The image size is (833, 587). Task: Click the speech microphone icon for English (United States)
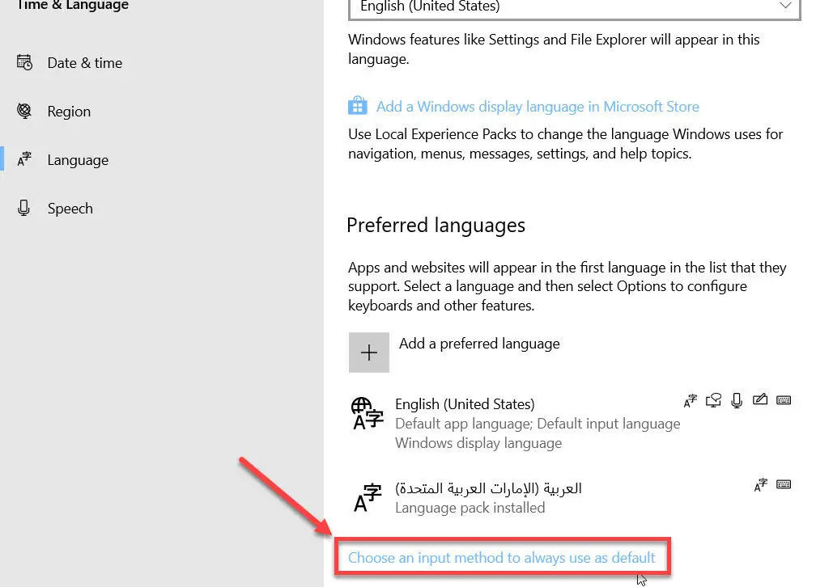click(737, 399)
